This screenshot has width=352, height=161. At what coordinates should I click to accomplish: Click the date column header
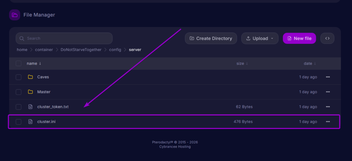[x=308, y=63]
